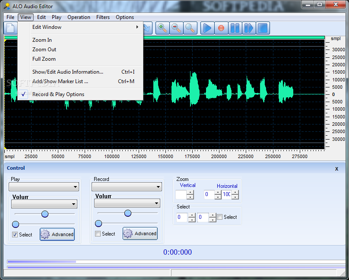
Task: Maximize the ALO Audio Editor window
Action: [320, 4]
